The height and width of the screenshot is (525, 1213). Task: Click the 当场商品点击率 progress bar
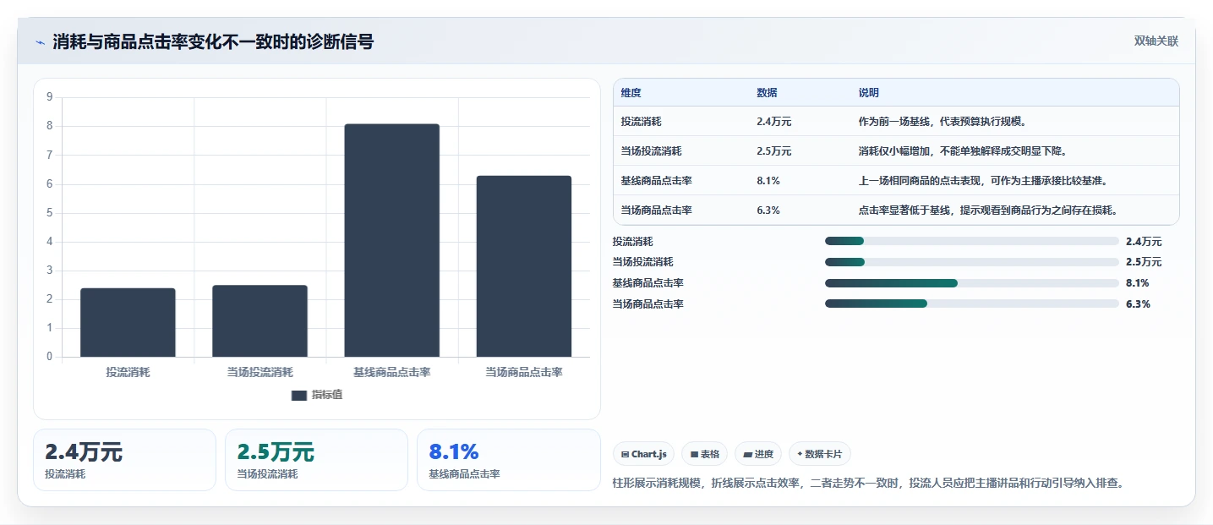[x=972, y=304]
